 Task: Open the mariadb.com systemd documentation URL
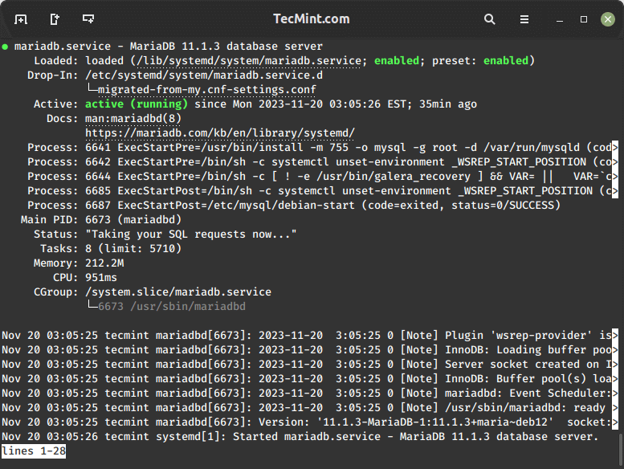[220, 133]
